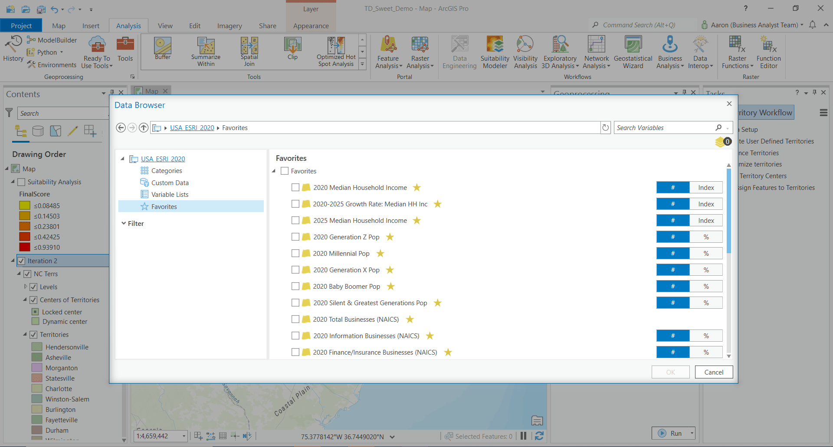Viewport: 833px width, 447px height.
Task: Switch Contents to list by editing
Action: (x=73, y=131)
